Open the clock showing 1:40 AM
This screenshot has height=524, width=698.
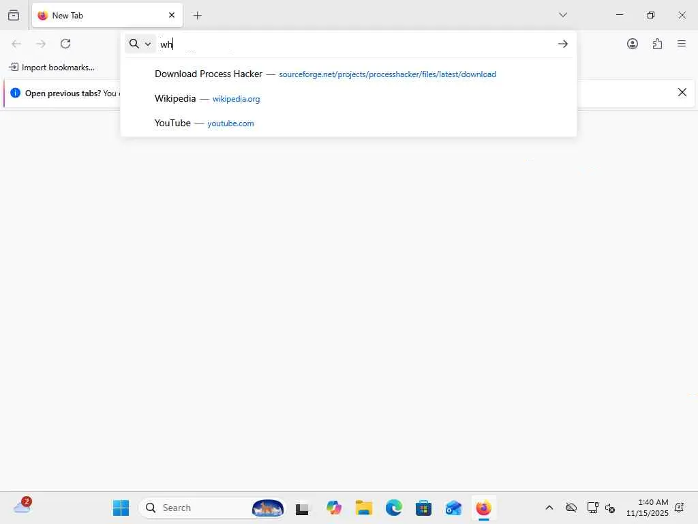pyautogui.click(x=648, y=508)
